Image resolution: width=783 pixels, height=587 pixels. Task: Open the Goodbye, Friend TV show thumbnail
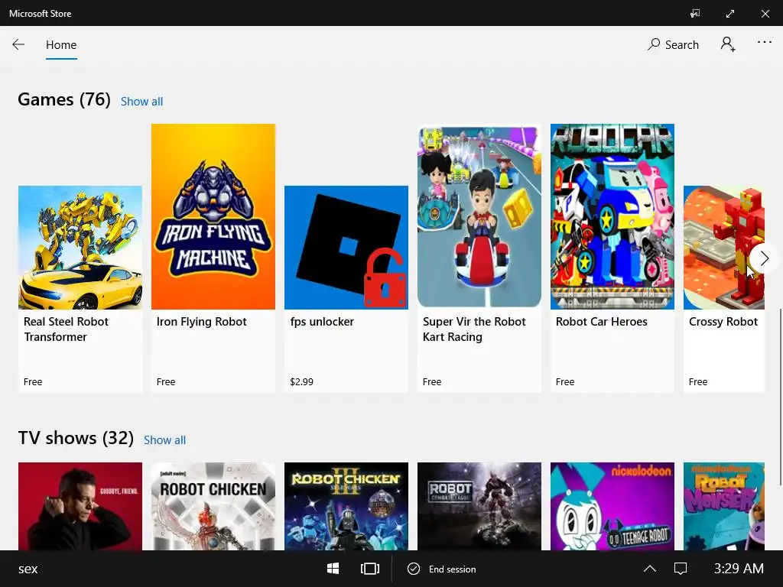coord(80,506)
